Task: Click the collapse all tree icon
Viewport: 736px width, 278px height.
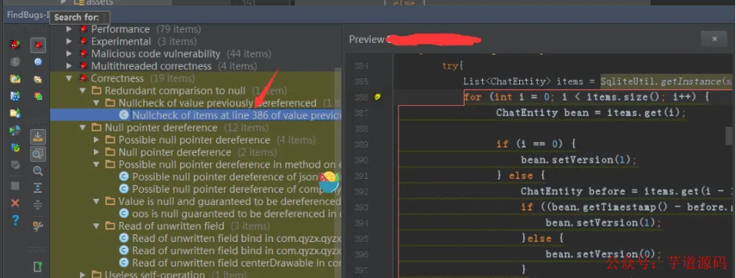Action: pyautogui.click(x=38, y=205)
